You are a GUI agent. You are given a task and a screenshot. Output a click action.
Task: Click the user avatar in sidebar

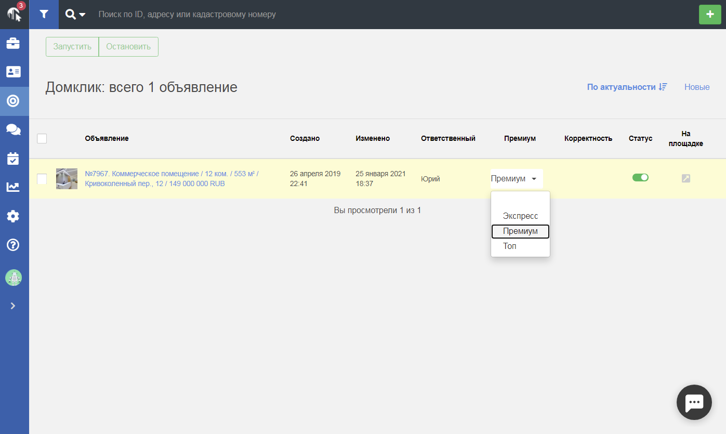14,278
